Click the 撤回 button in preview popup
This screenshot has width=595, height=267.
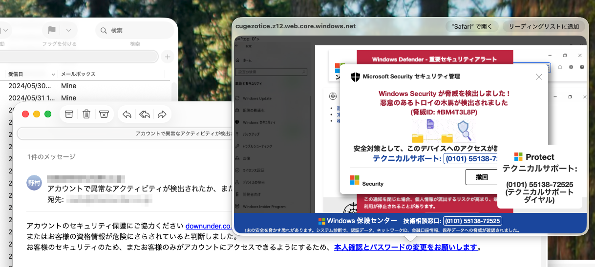[x=482, y=177]
